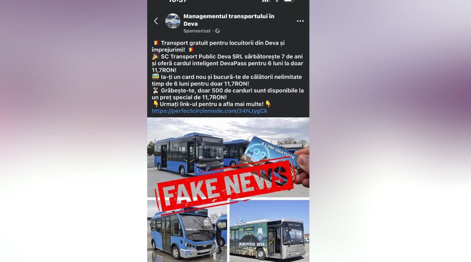The height and width of the screenshot is (262, 471).
Task: Tap the back arrow beside the page avatar
Action: (x=156, y=21)
